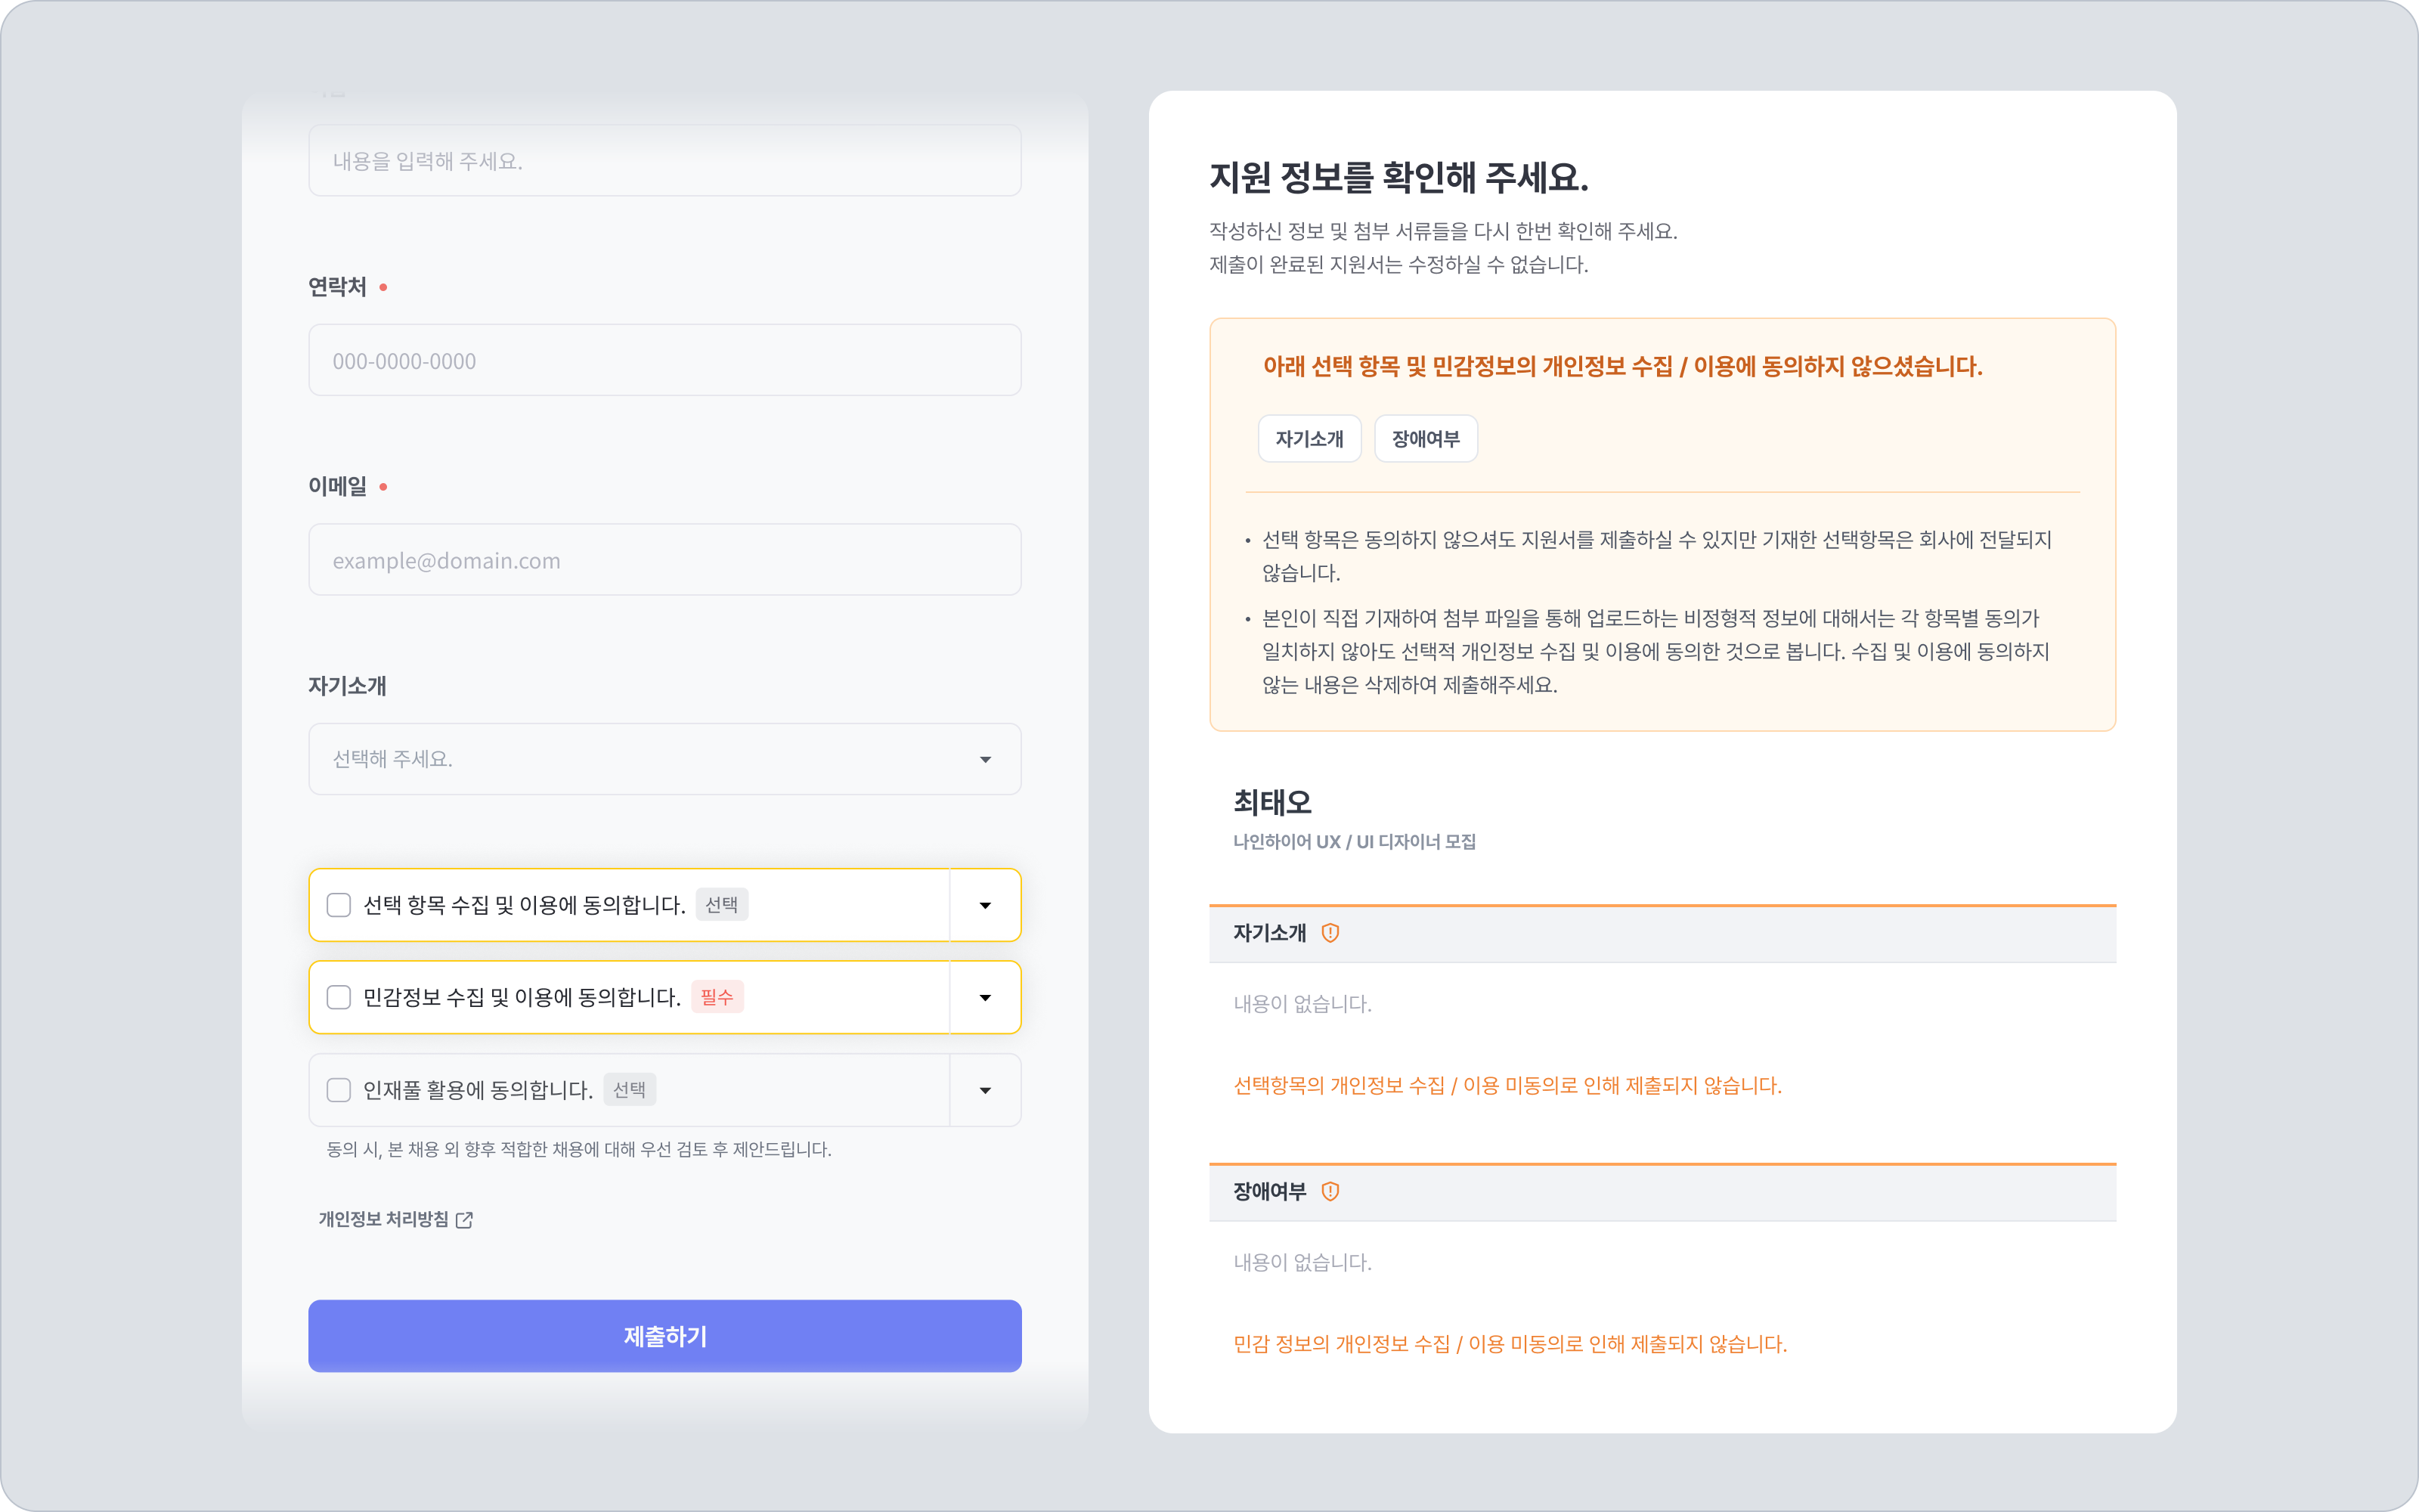This screenshot has height=1512, width=2419.
Task: Click the 필수 badge on 민감정보 consent row
Action: coord(717,997)
